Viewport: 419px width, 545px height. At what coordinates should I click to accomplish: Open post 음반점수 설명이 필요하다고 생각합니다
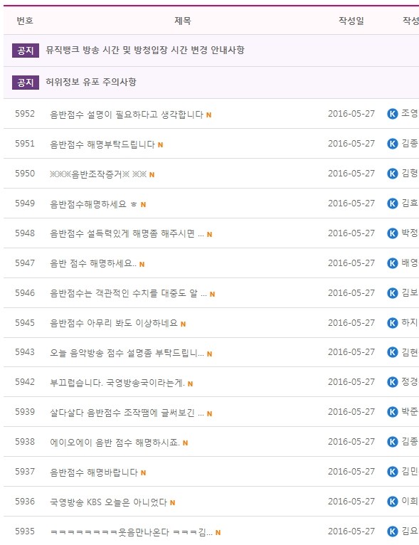tap(127, 114)
